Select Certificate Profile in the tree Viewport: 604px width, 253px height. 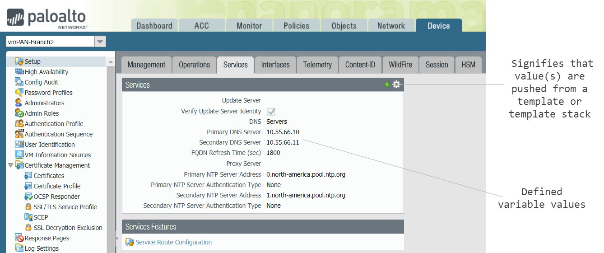[x=57, y=186]
